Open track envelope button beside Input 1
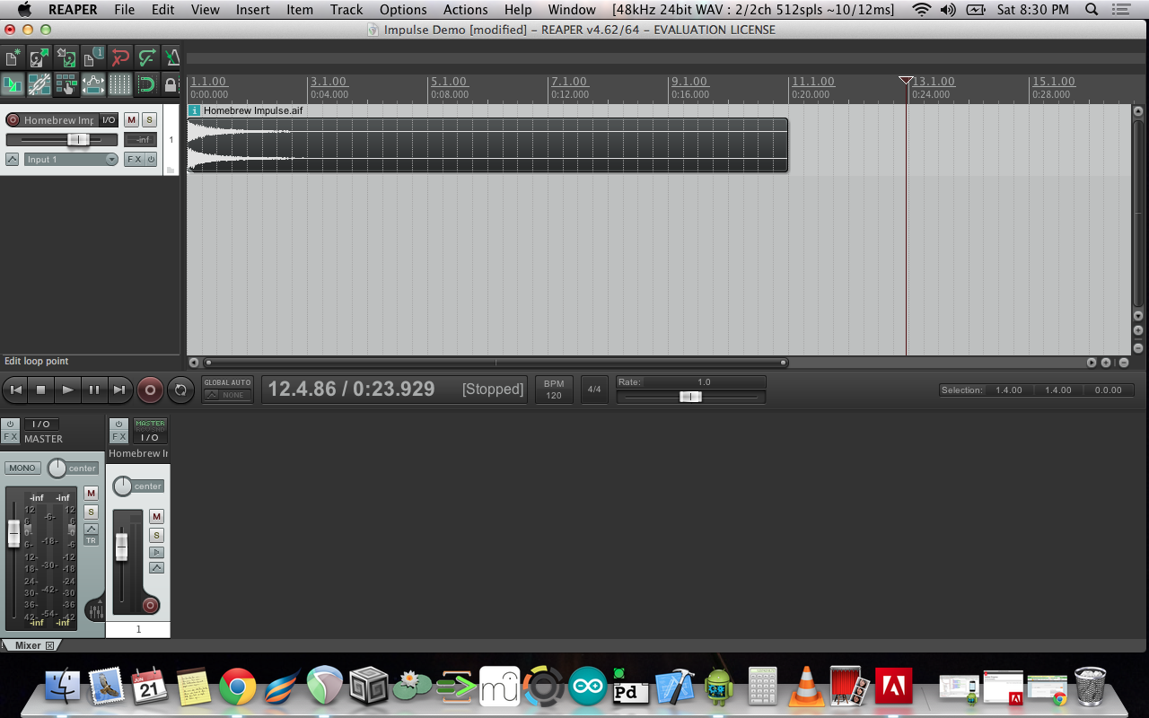Screen dimensions: 1149x718 13,159
